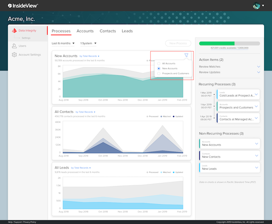Switch to the Leads tab

point(127,31)
